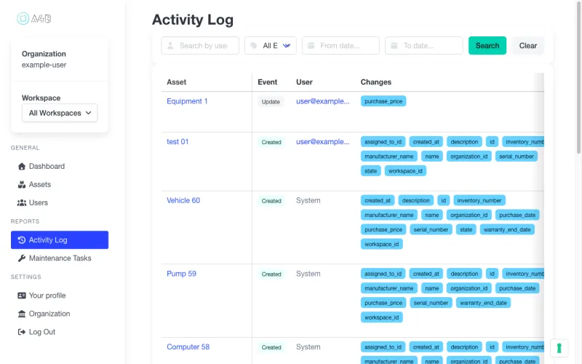
Task: Click the page vertical scrollbar
Action: (578, 76)
